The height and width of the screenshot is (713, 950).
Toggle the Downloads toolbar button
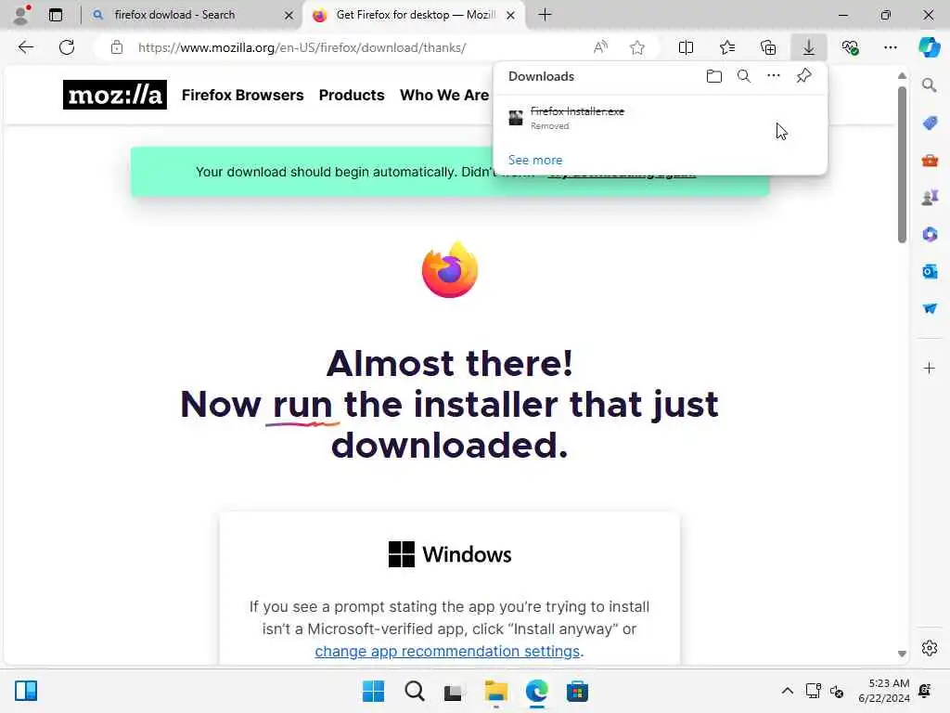[x=809, y=47]
